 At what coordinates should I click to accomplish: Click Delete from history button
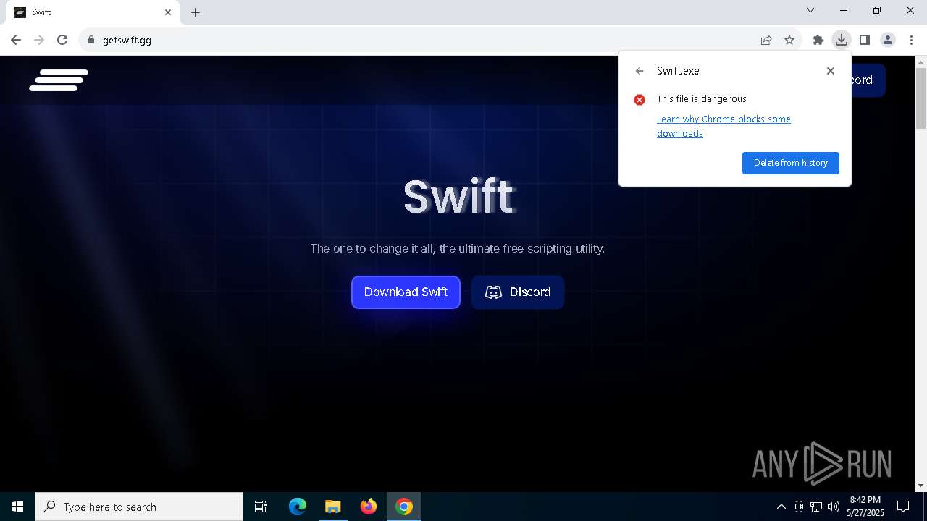coord(791,163)
